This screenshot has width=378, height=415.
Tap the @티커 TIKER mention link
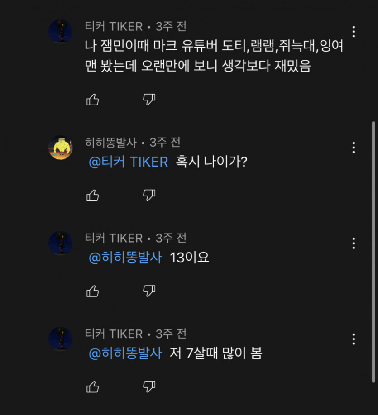point(128,162)
